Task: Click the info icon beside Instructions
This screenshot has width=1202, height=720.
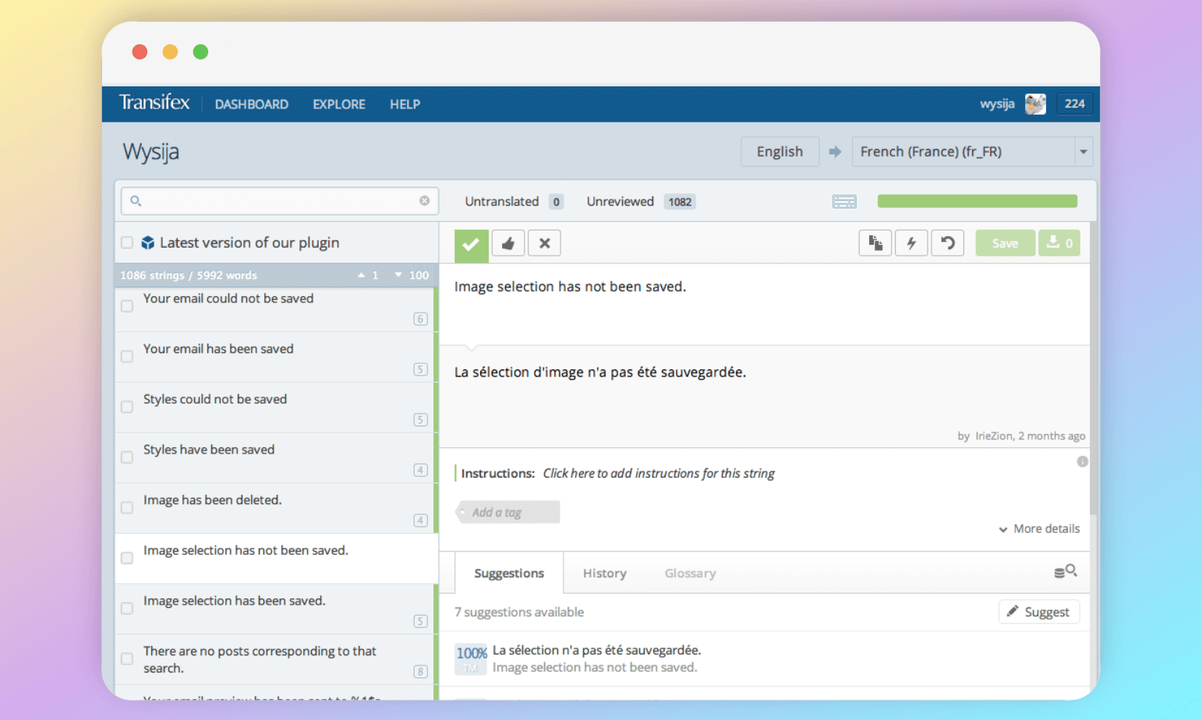Action: tap(1082, 461)
